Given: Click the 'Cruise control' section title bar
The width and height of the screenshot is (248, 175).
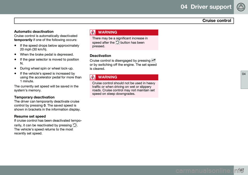Looking at the screenshot, I should pos(124,21).
